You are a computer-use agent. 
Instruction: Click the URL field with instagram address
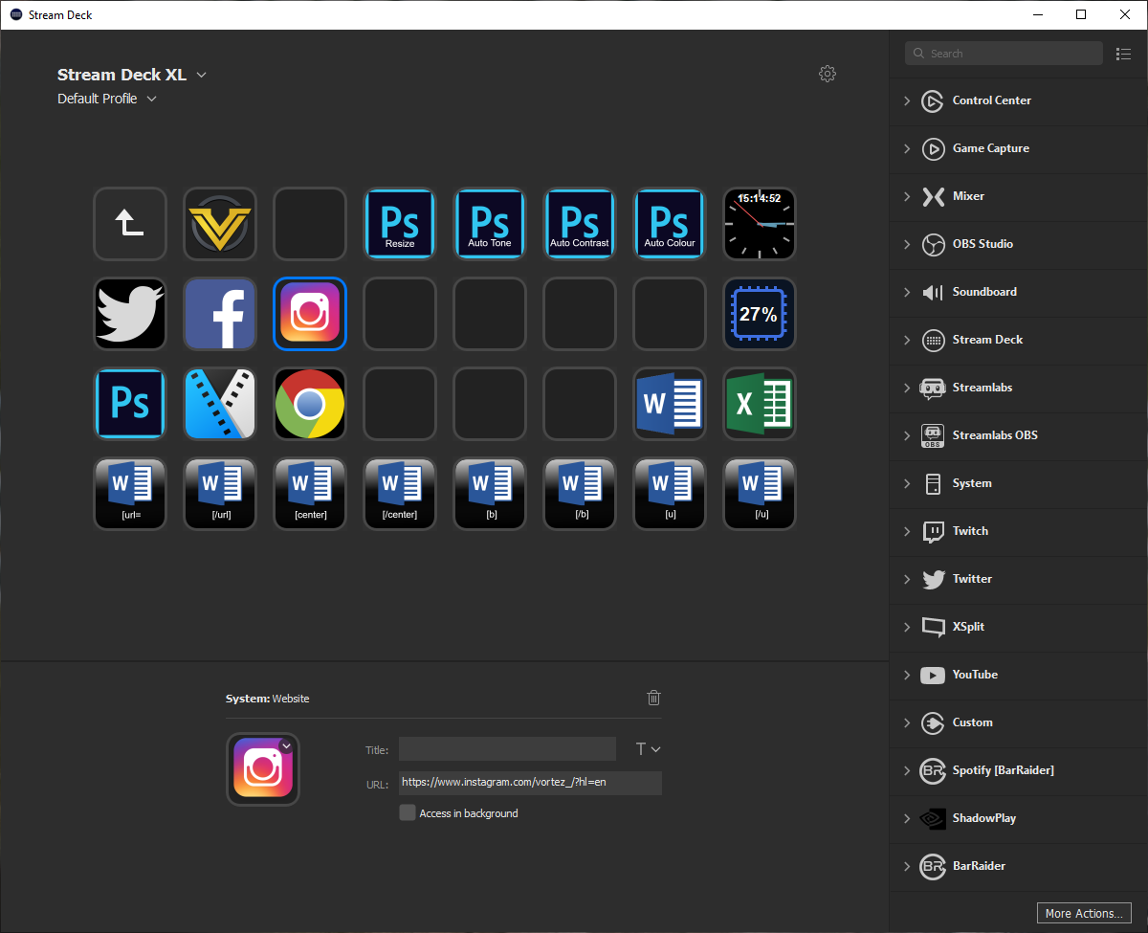pyautogui.click(x=530, y=783)
